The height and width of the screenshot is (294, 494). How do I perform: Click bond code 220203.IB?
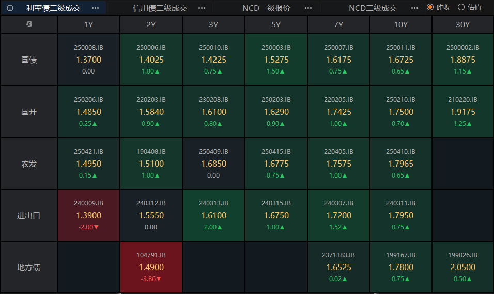[x=151, y=100]
